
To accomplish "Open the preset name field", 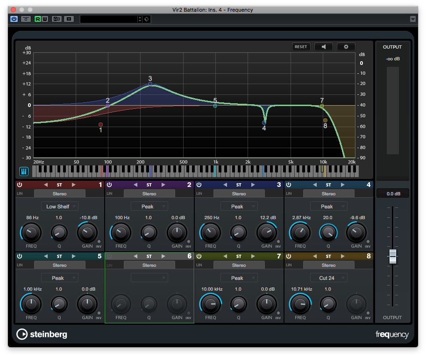I will click(109, 19).
